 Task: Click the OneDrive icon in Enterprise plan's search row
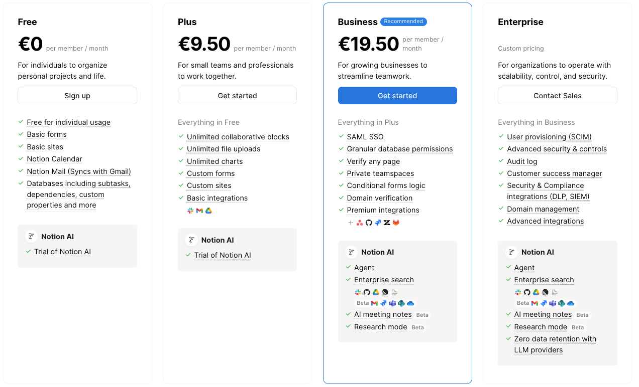click(571, 303)
